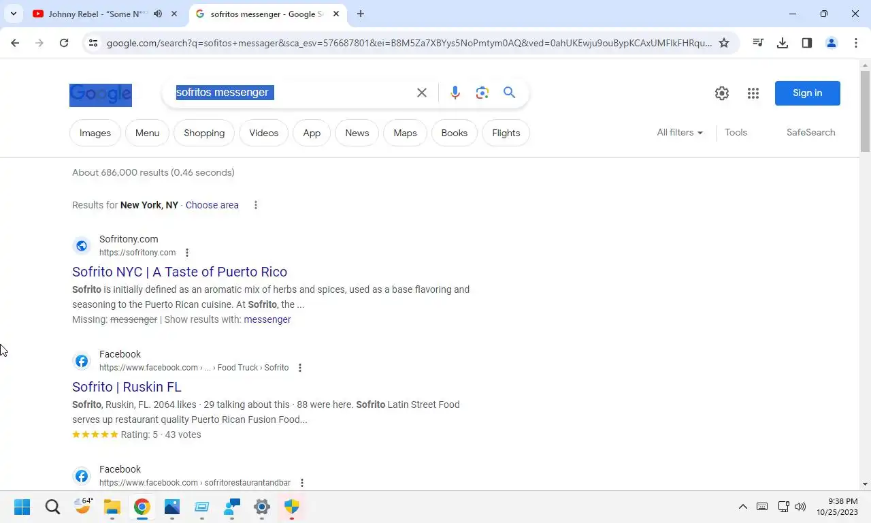Open Sofrito Ruskin FL result
Viewport: 871px width, 523px height.
[127, 387]
